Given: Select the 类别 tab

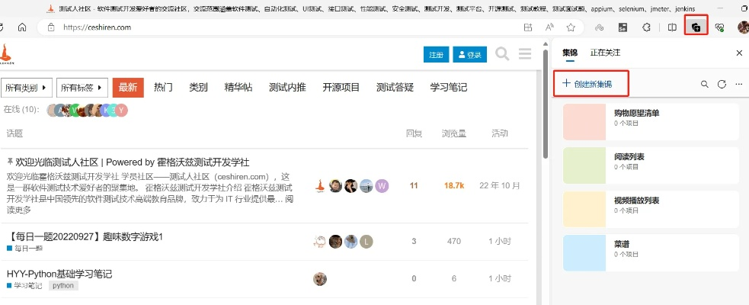Looking at the screenshot, I should (198, 88).
